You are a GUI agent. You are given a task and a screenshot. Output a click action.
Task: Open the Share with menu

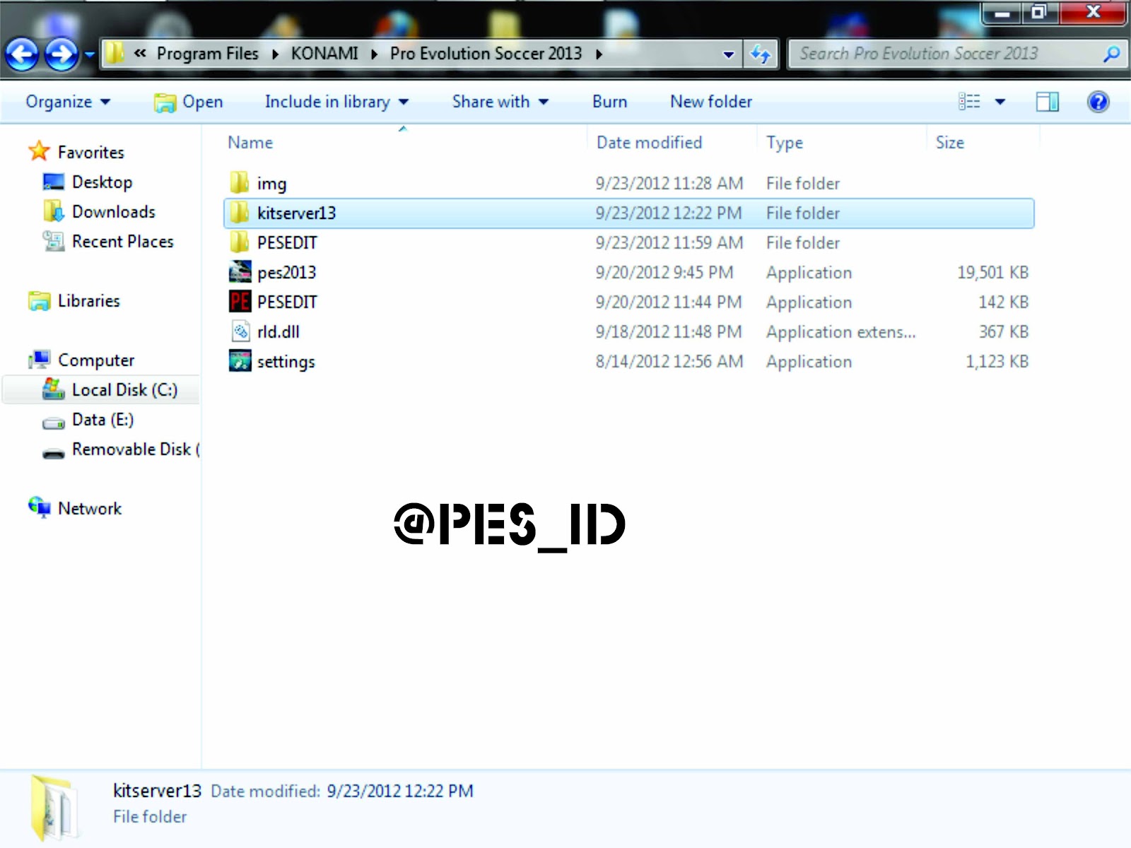pyautogui.click(x=500, y=102)
